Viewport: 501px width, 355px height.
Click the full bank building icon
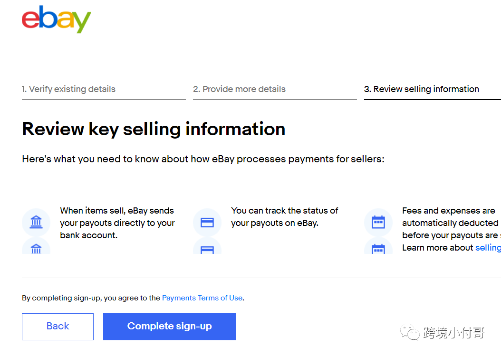click(x=36, y=222)
